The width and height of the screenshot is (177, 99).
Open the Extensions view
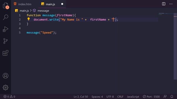pyautogui.click(x=6, y=53)
